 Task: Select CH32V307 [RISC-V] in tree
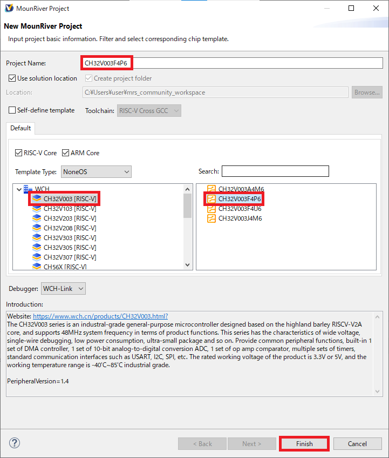pos(70,257)
